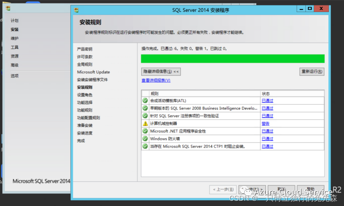Click the 功能选择 wizard step

tap(85, 103)
